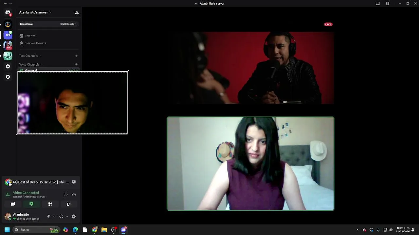Open the soundboard
The width and height of the screenshot is (419, 235).
click(x=69, y=204)
